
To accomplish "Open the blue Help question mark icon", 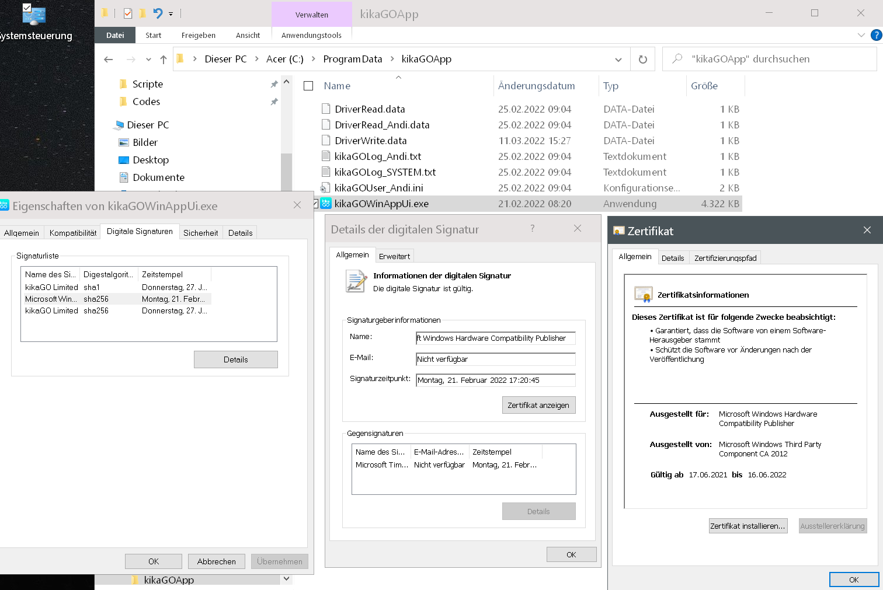I will pos(876,35).
